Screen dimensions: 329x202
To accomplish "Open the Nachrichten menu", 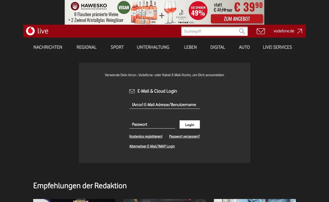I will click(x=48, y=47).
